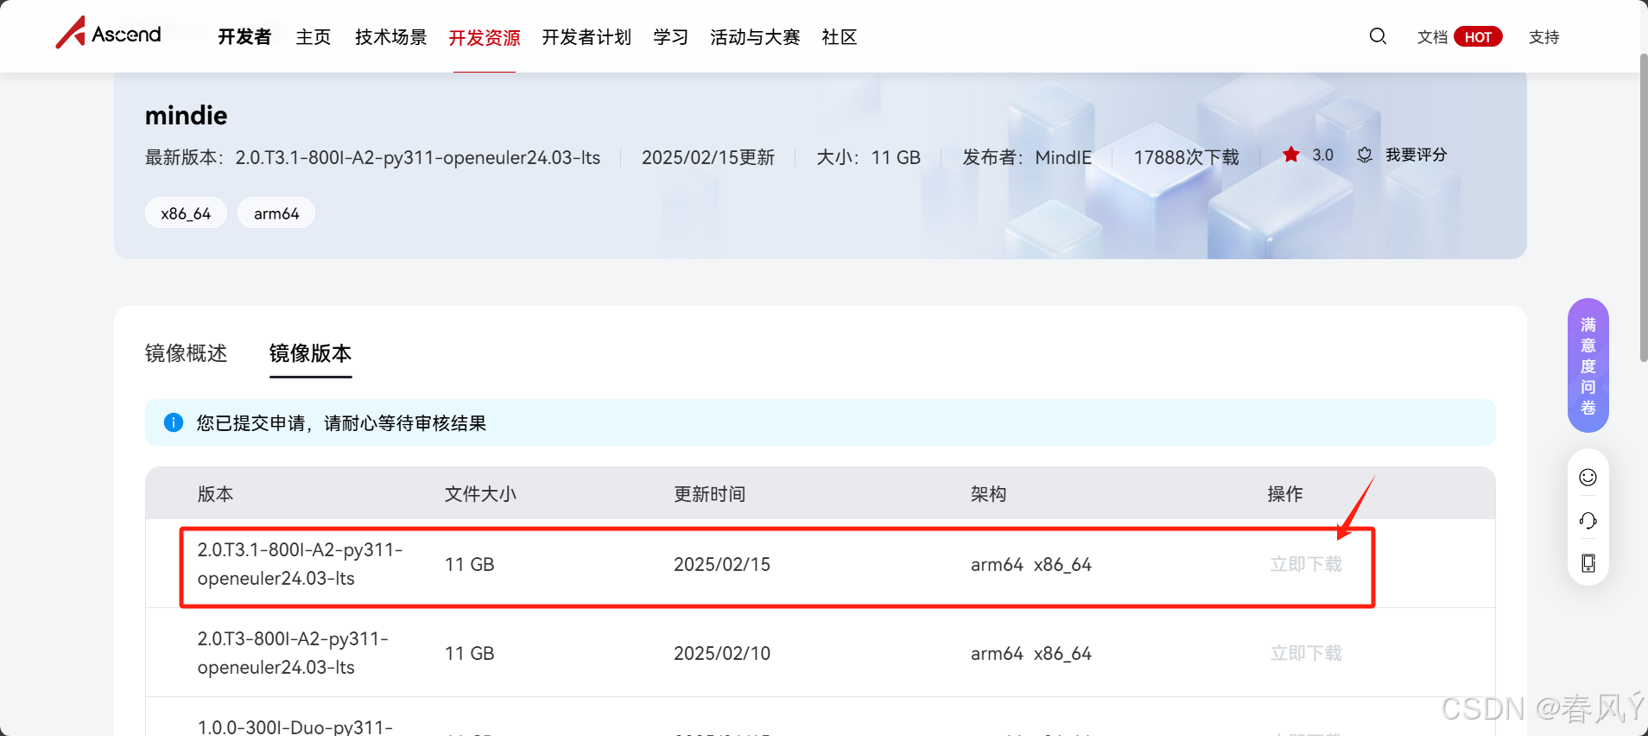Viewport: 1648px width, 736px height.
Task: Click the x86_64 architecture tag
Action: pos(186,213)
